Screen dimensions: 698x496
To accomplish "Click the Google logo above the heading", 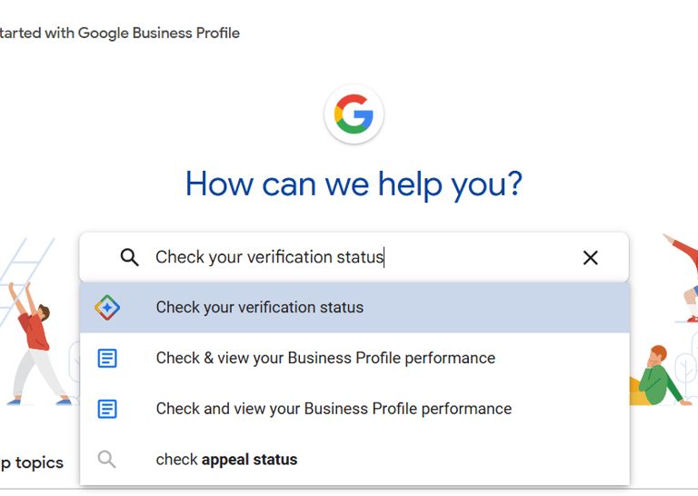I will 354,114.
